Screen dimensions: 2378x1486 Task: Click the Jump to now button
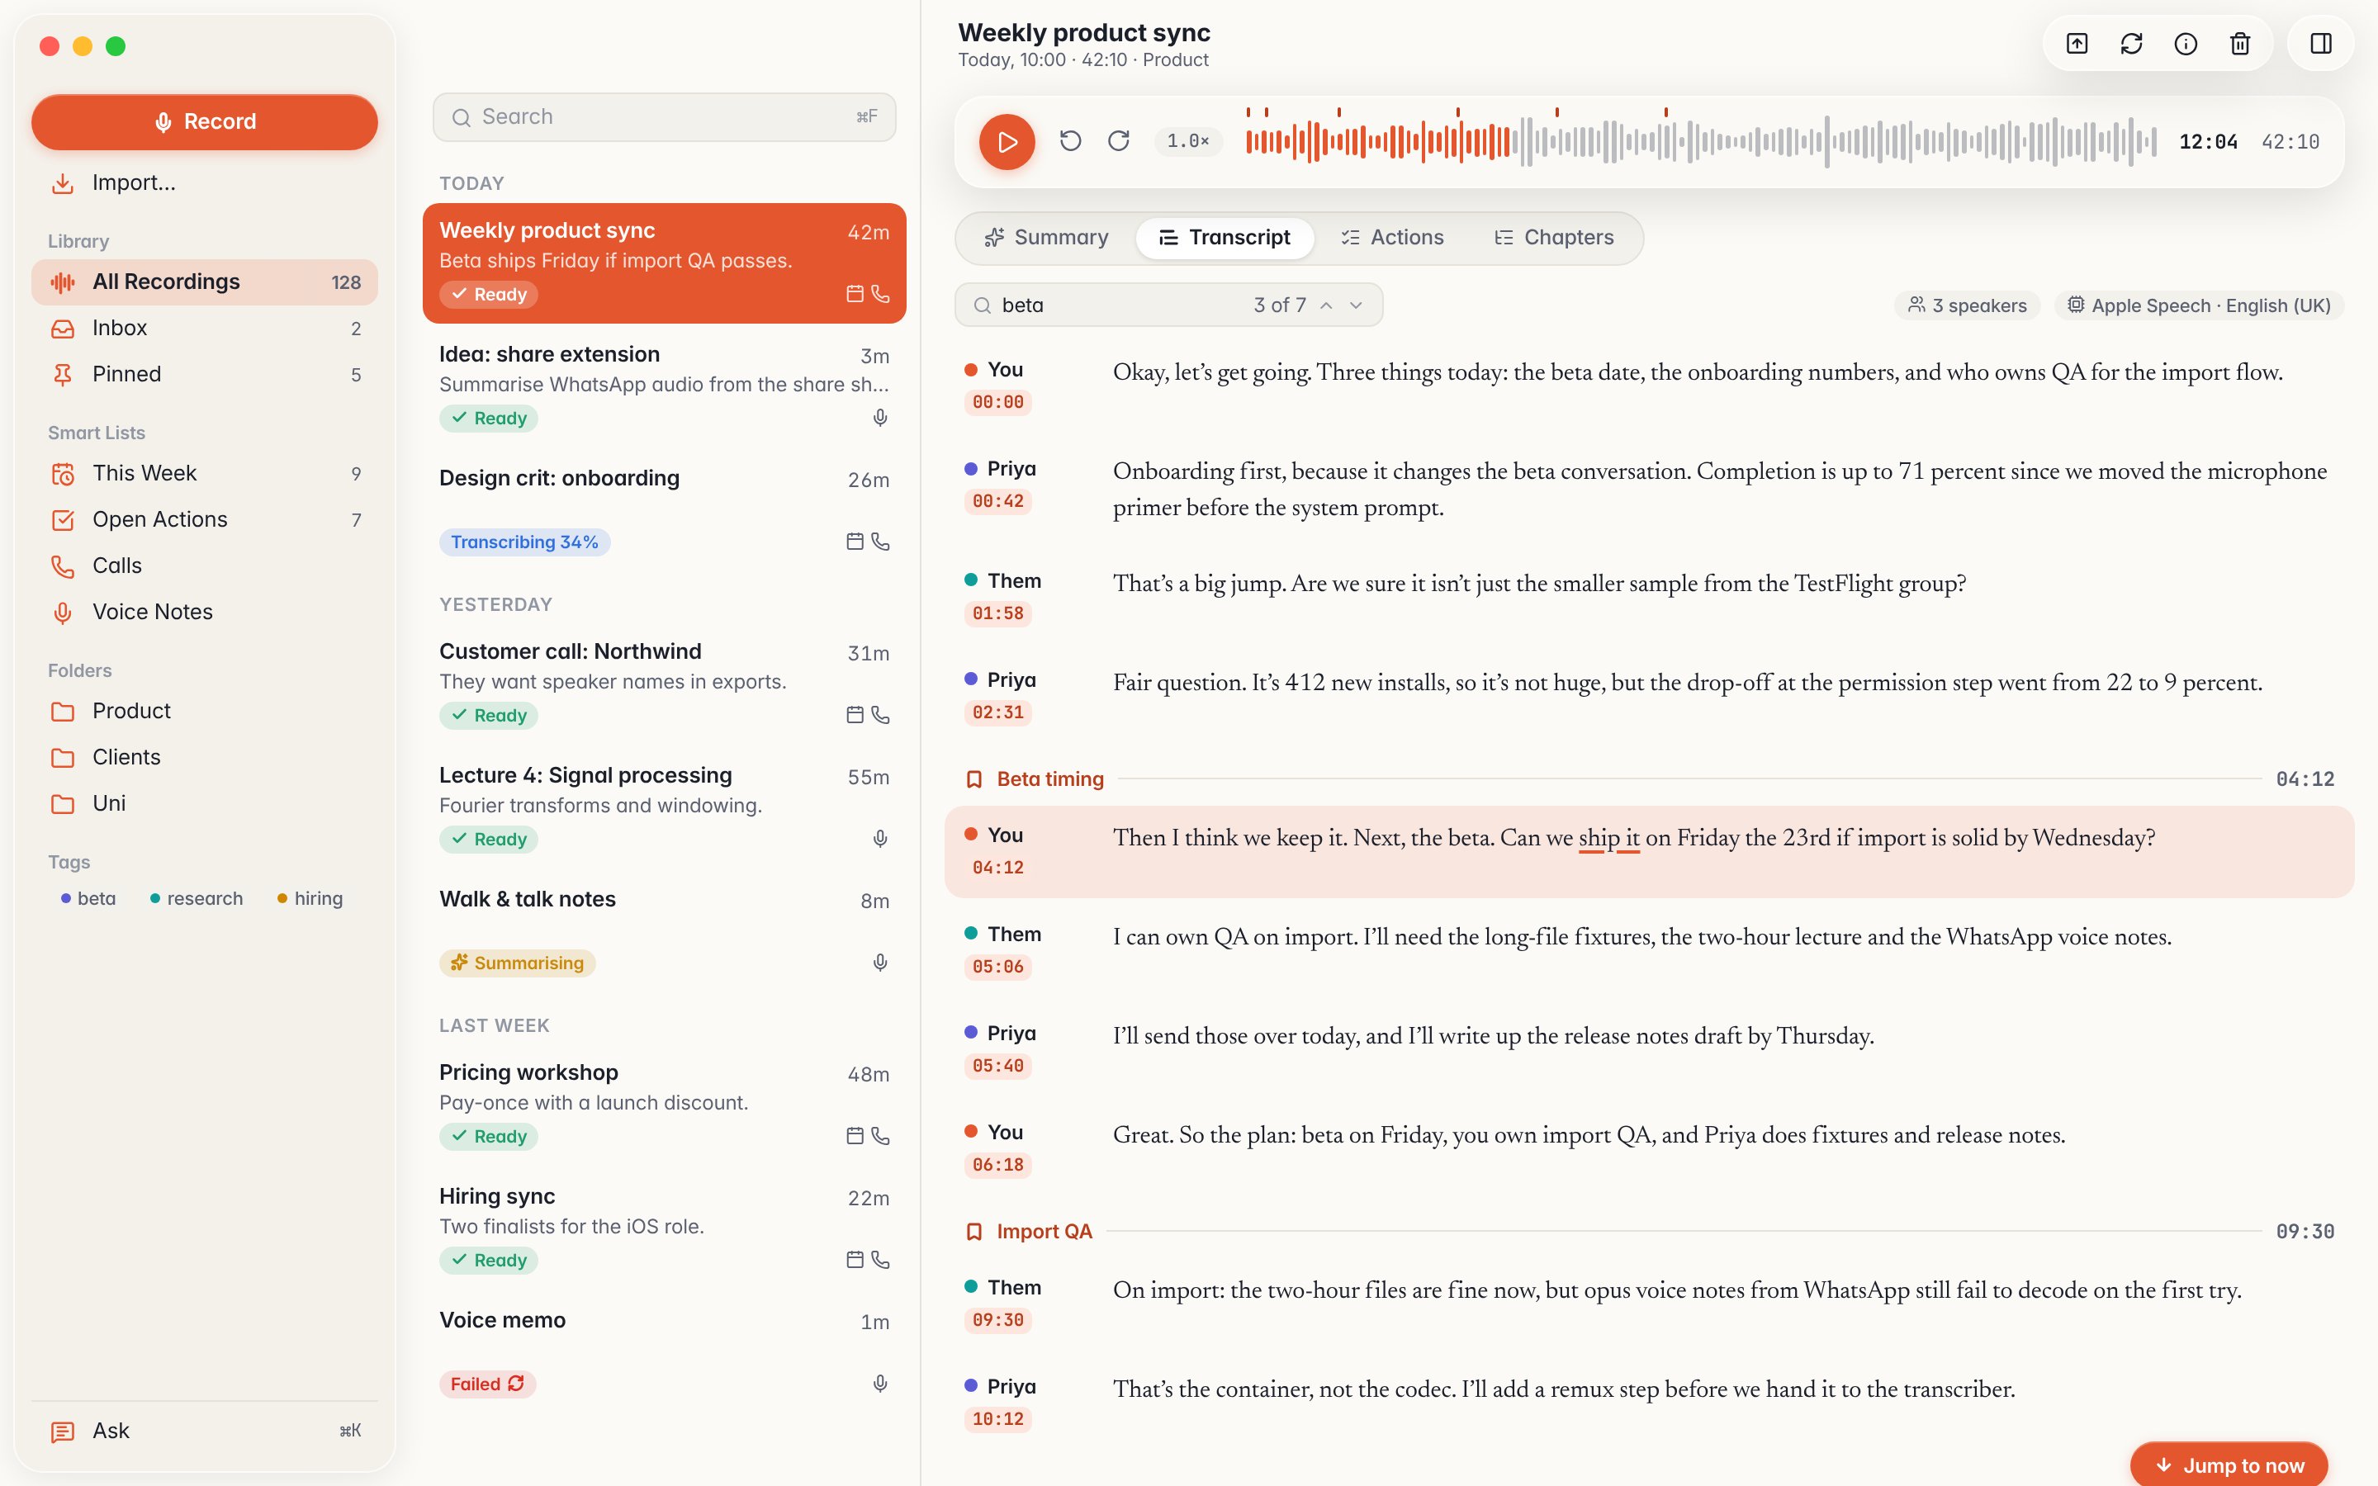click(x=2229, y=1465)
